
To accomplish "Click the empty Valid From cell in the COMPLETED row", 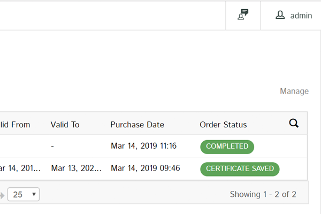I will click(20, 146).
